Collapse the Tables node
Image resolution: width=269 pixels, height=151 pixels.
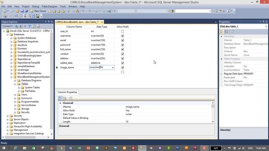tap(15, 84)
